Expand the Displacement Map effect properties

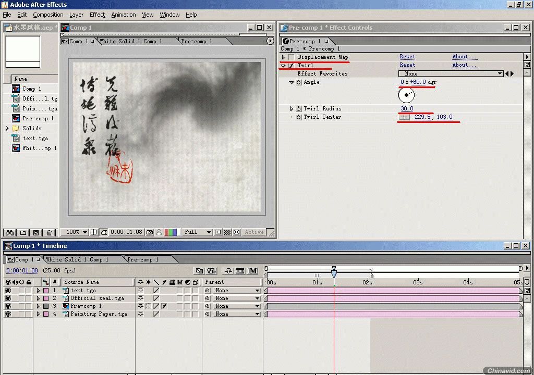[x=284, y=57]
